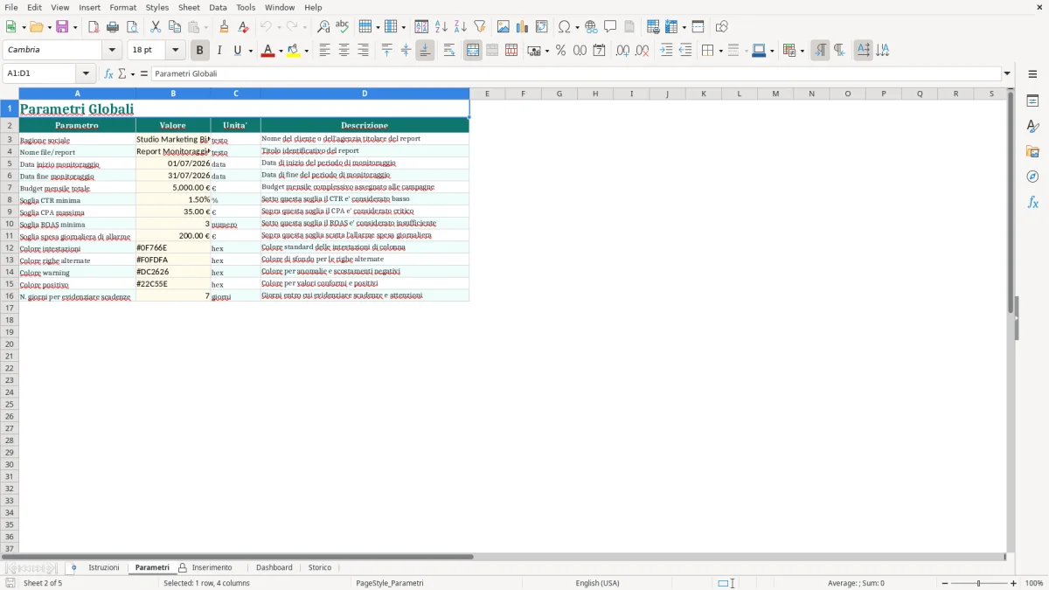
Task: Add a decimal place
Action: coord(622,51)
